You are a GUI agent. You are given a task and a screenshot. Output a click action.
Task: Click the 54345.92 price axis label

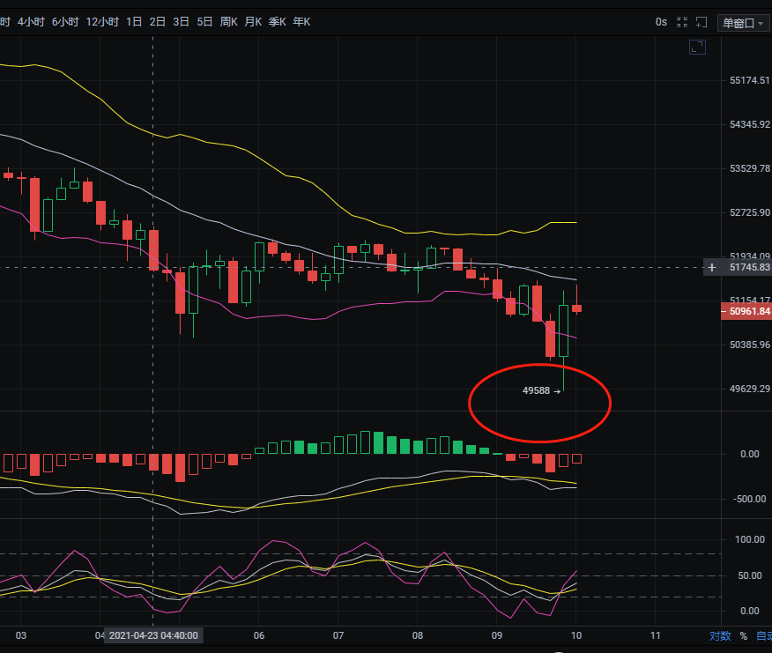coord(749,124)
